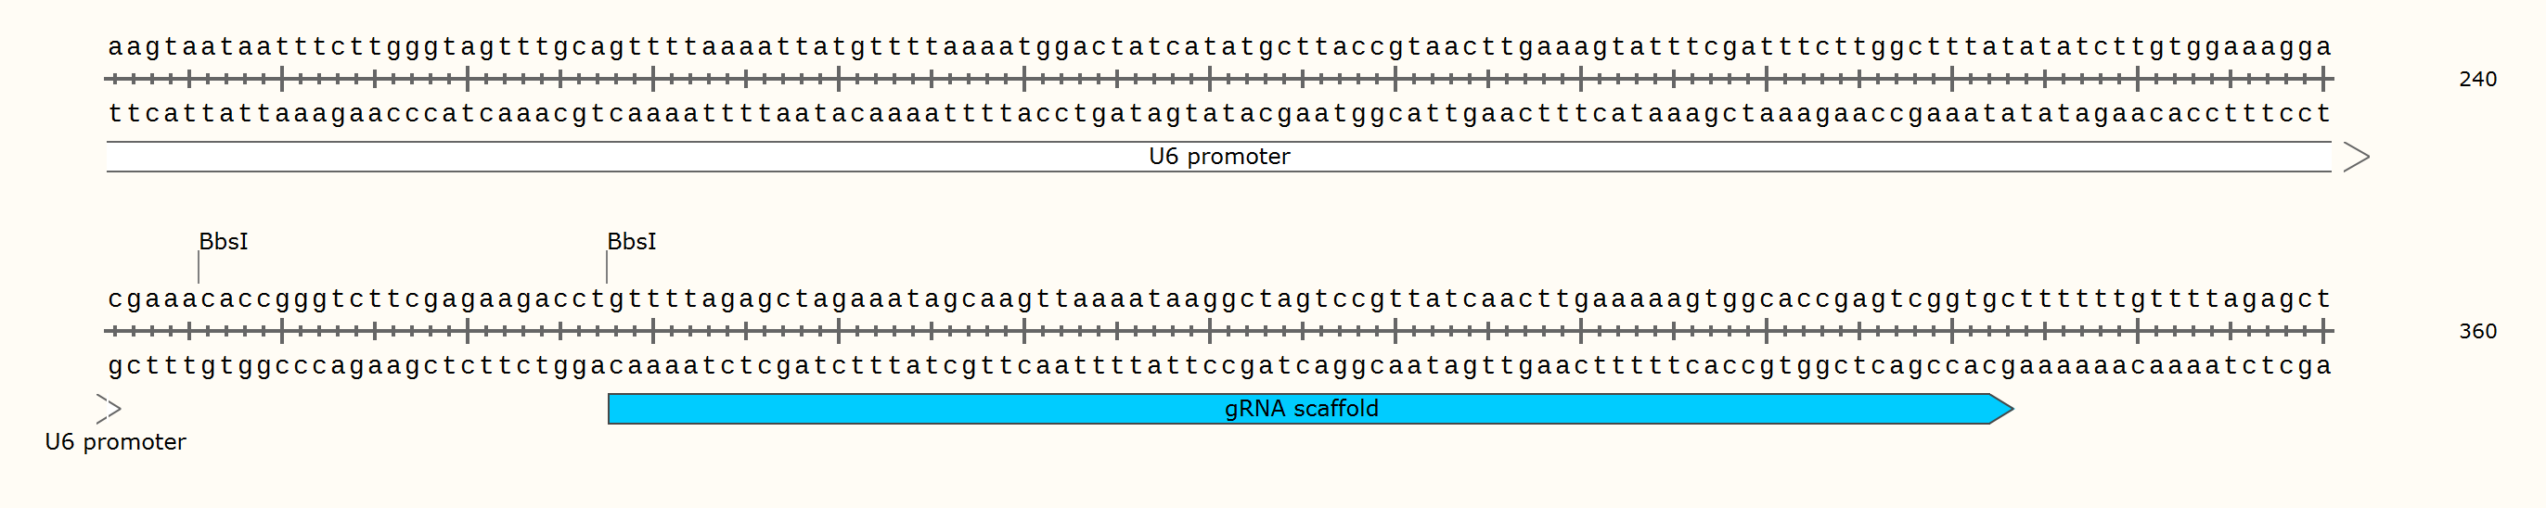Click the second BbsI enzyme label
2546x508 pixels.
632,241
